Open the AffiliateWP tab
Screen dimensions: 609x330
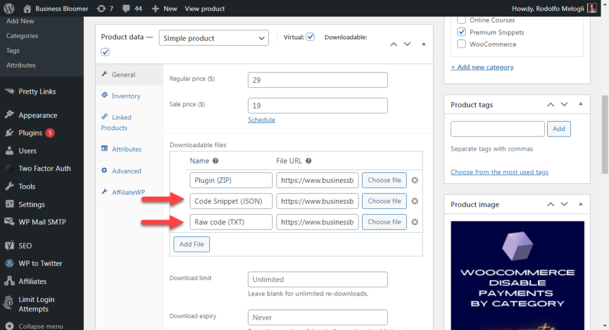[129, 192]
